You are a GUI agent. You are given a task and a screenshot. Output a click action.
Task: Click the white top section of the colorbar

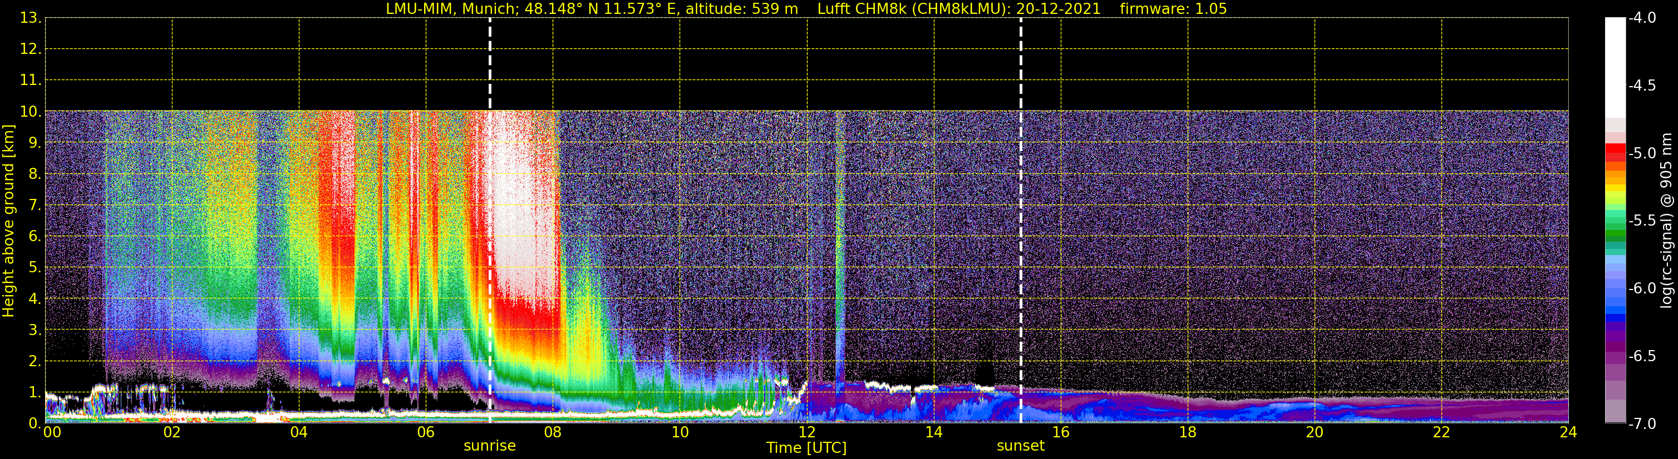[x=1615, y=67]
